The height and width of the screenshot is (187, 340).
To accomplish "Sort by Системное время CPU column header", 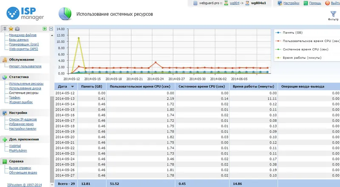I will (x=201, y=86).
